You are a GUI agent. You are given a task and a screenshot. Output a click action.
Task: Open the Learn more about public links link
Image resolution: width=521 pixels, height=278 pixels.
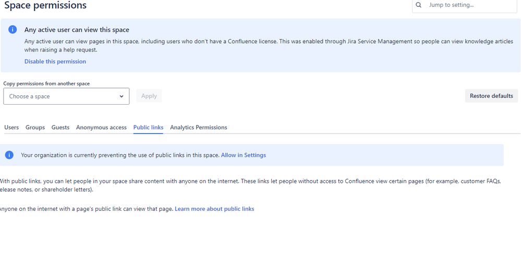(214, 209)
